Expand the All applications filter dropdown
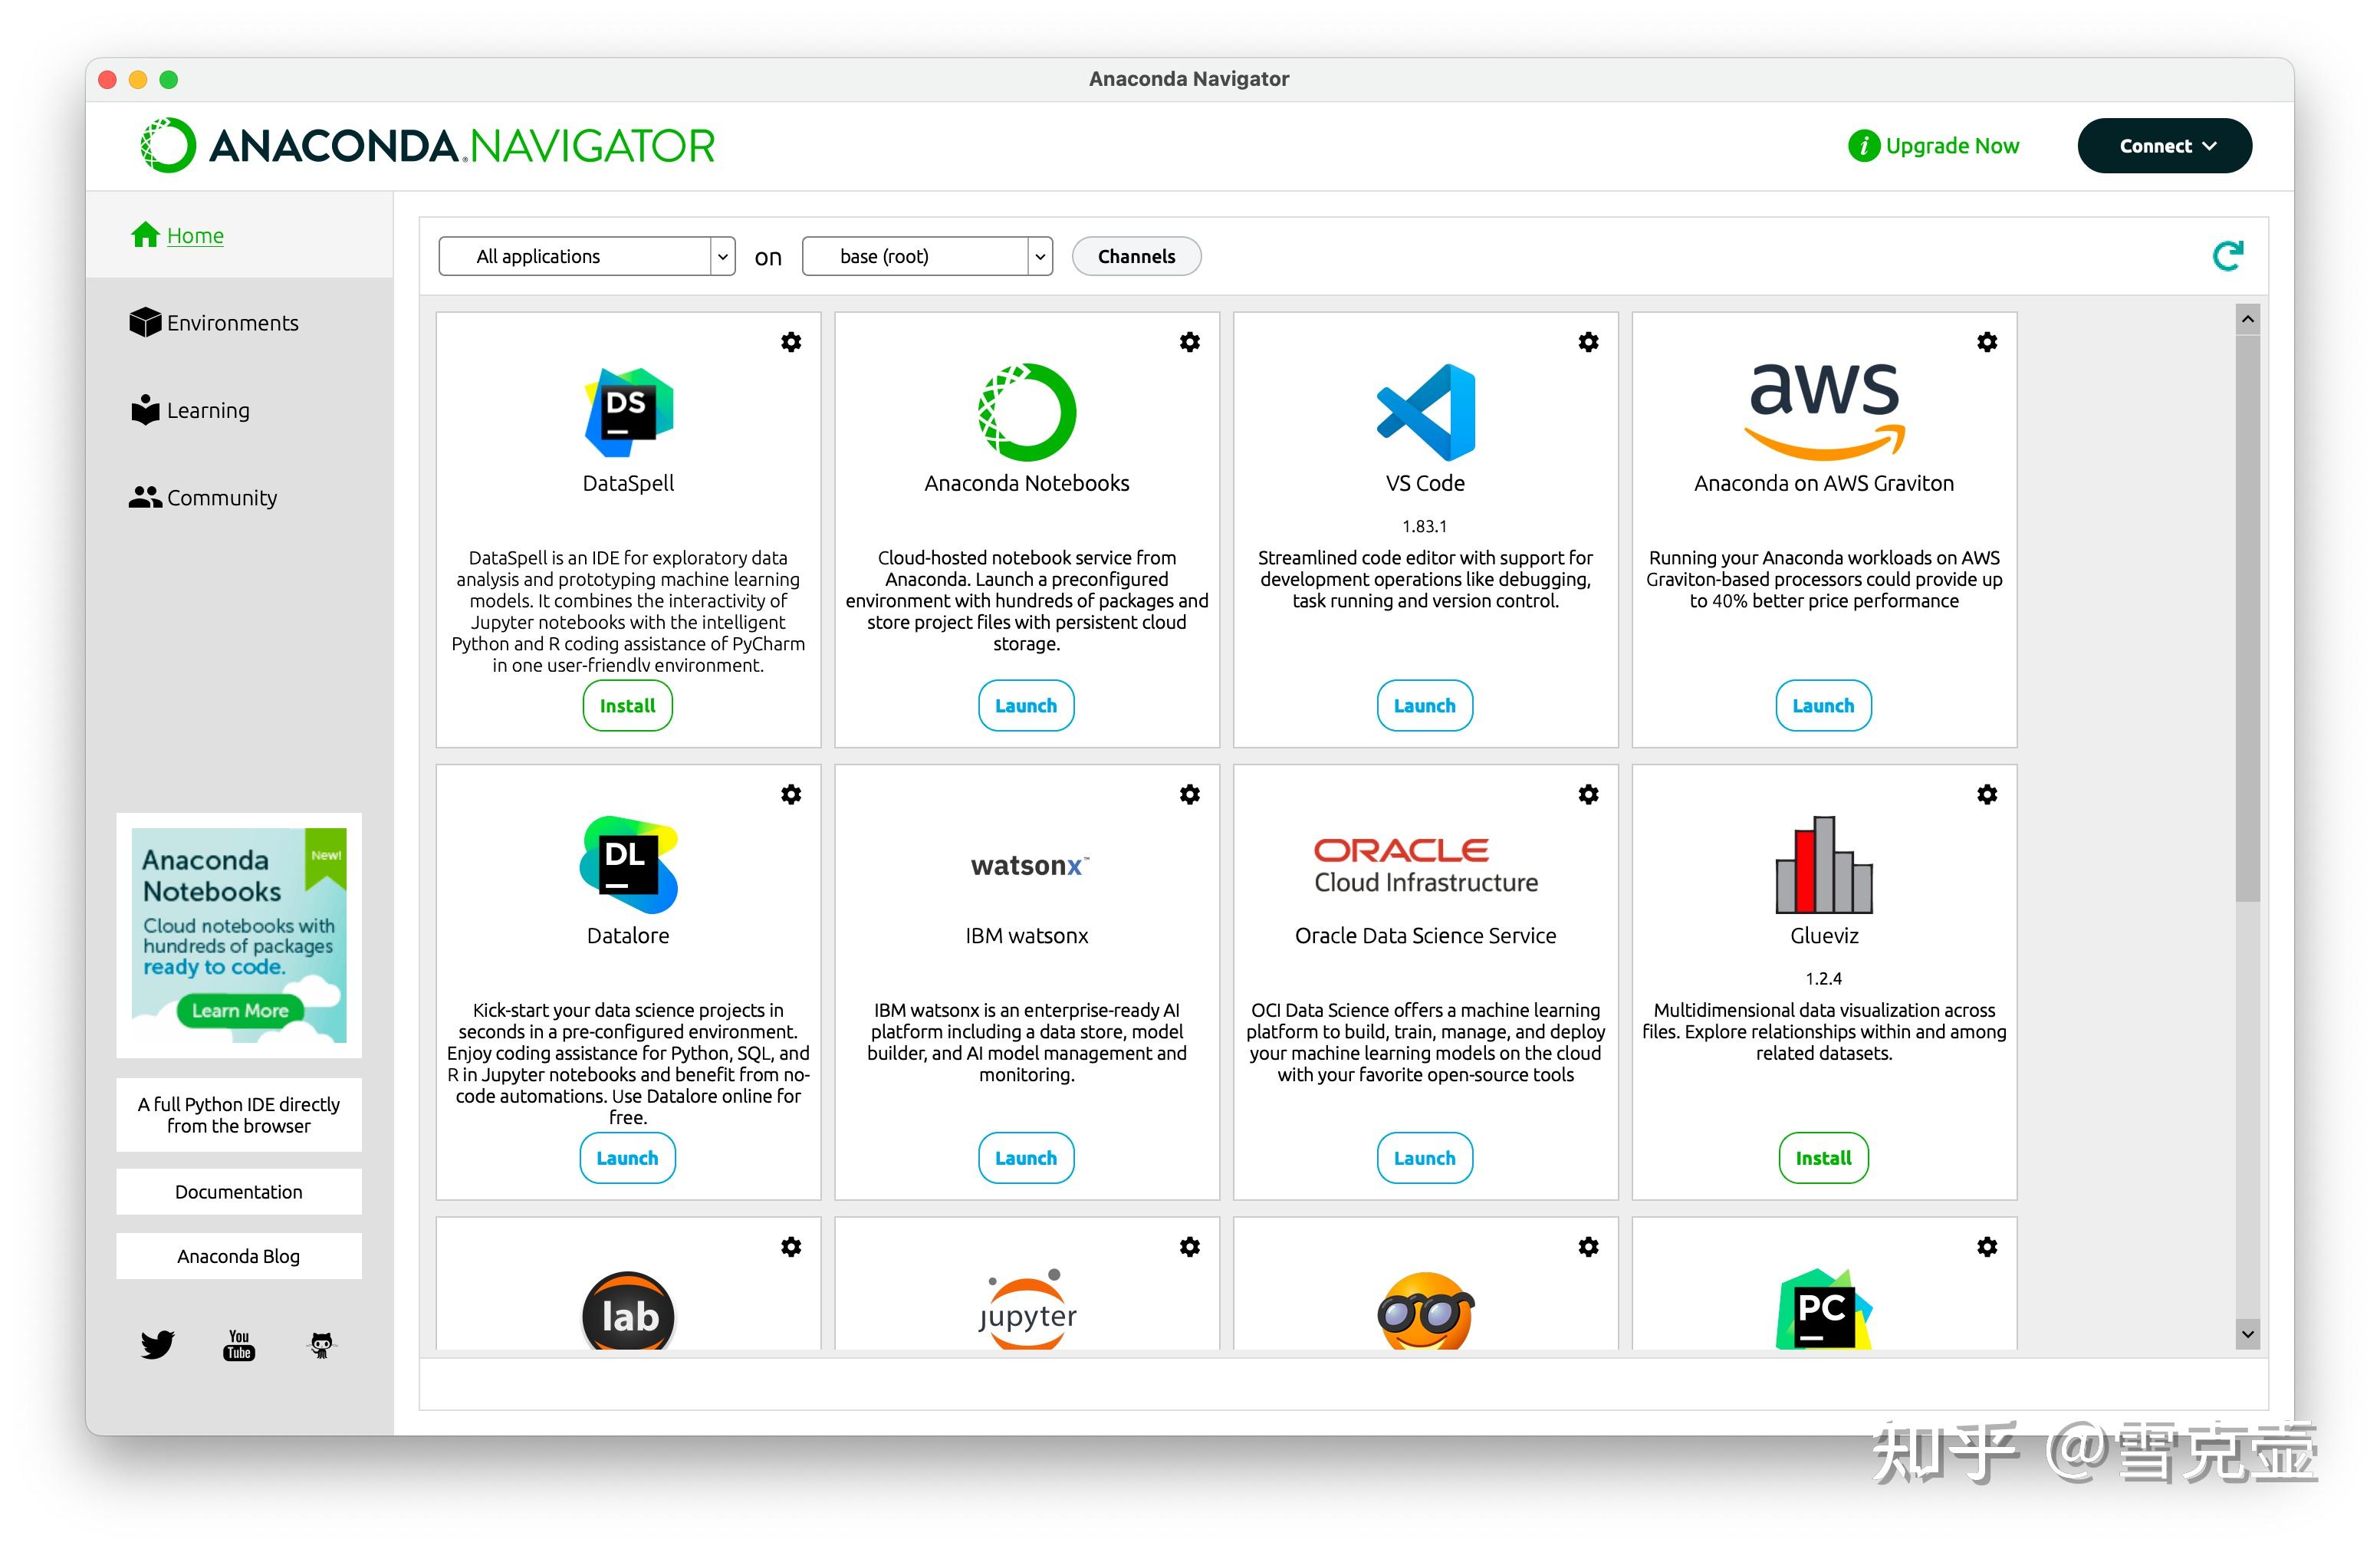 587,256
